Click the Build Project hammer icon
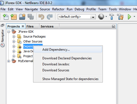Image resolution: width=137 pixels, height=104 pixels. [x=112, y=17]
